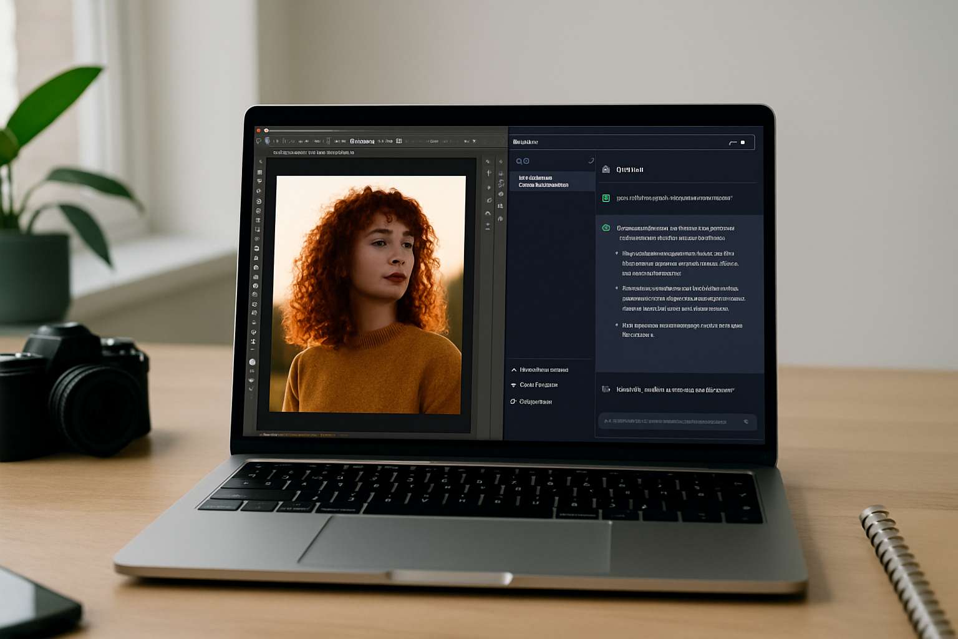Collapse the sidebar entry with the upward chevron
Screen dimensions: 958x639
tap(514, 370)
